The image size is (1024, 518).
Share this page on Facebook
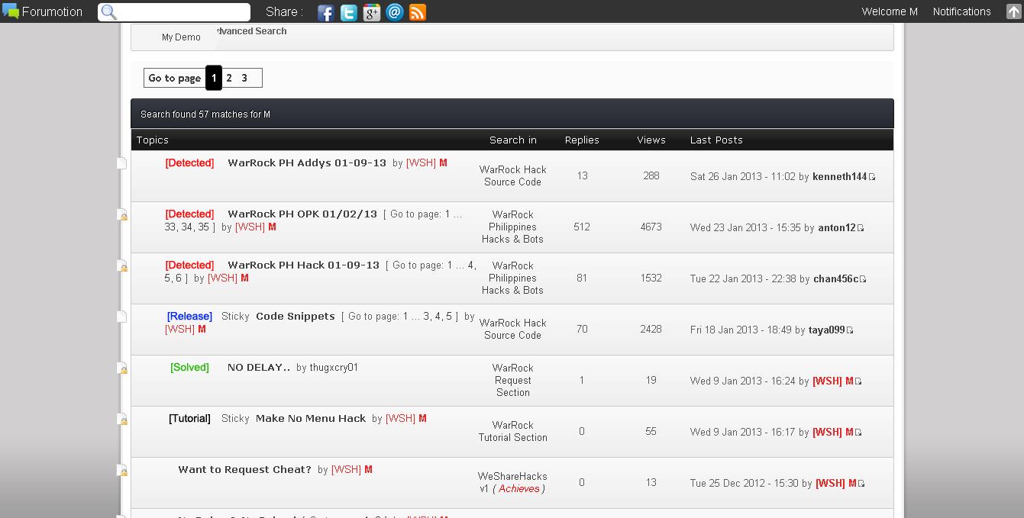pyautogui.click(x=326, y=12)
